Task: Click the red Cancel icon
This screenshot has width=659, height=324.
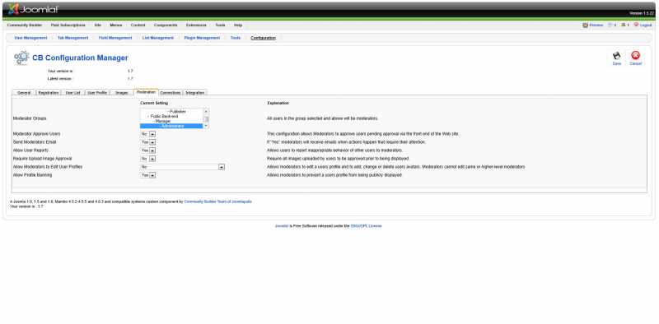Action: [635, 55]
